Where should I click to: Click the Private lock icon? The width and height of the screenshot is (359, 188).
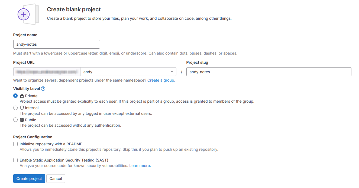point(22,96)
